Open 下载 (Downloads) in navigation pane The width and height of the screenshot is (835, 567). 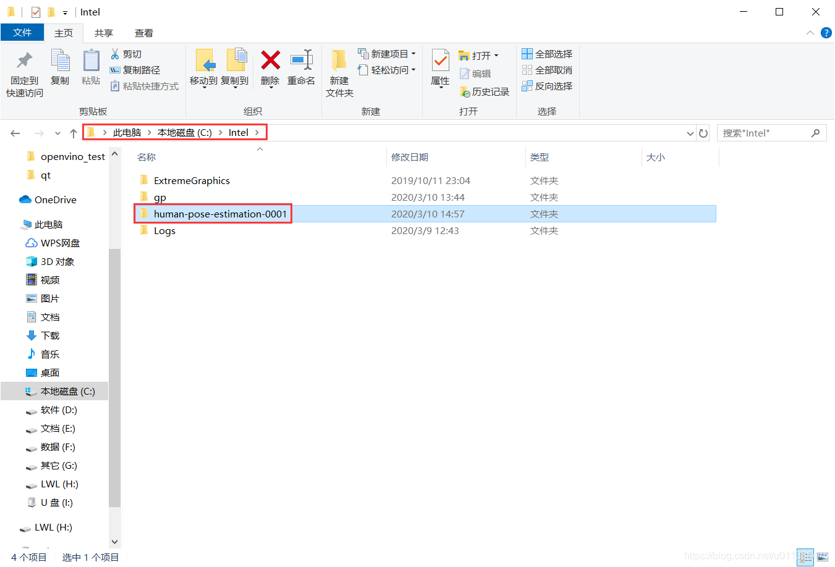pyautogui.click(x=50, y=336)
